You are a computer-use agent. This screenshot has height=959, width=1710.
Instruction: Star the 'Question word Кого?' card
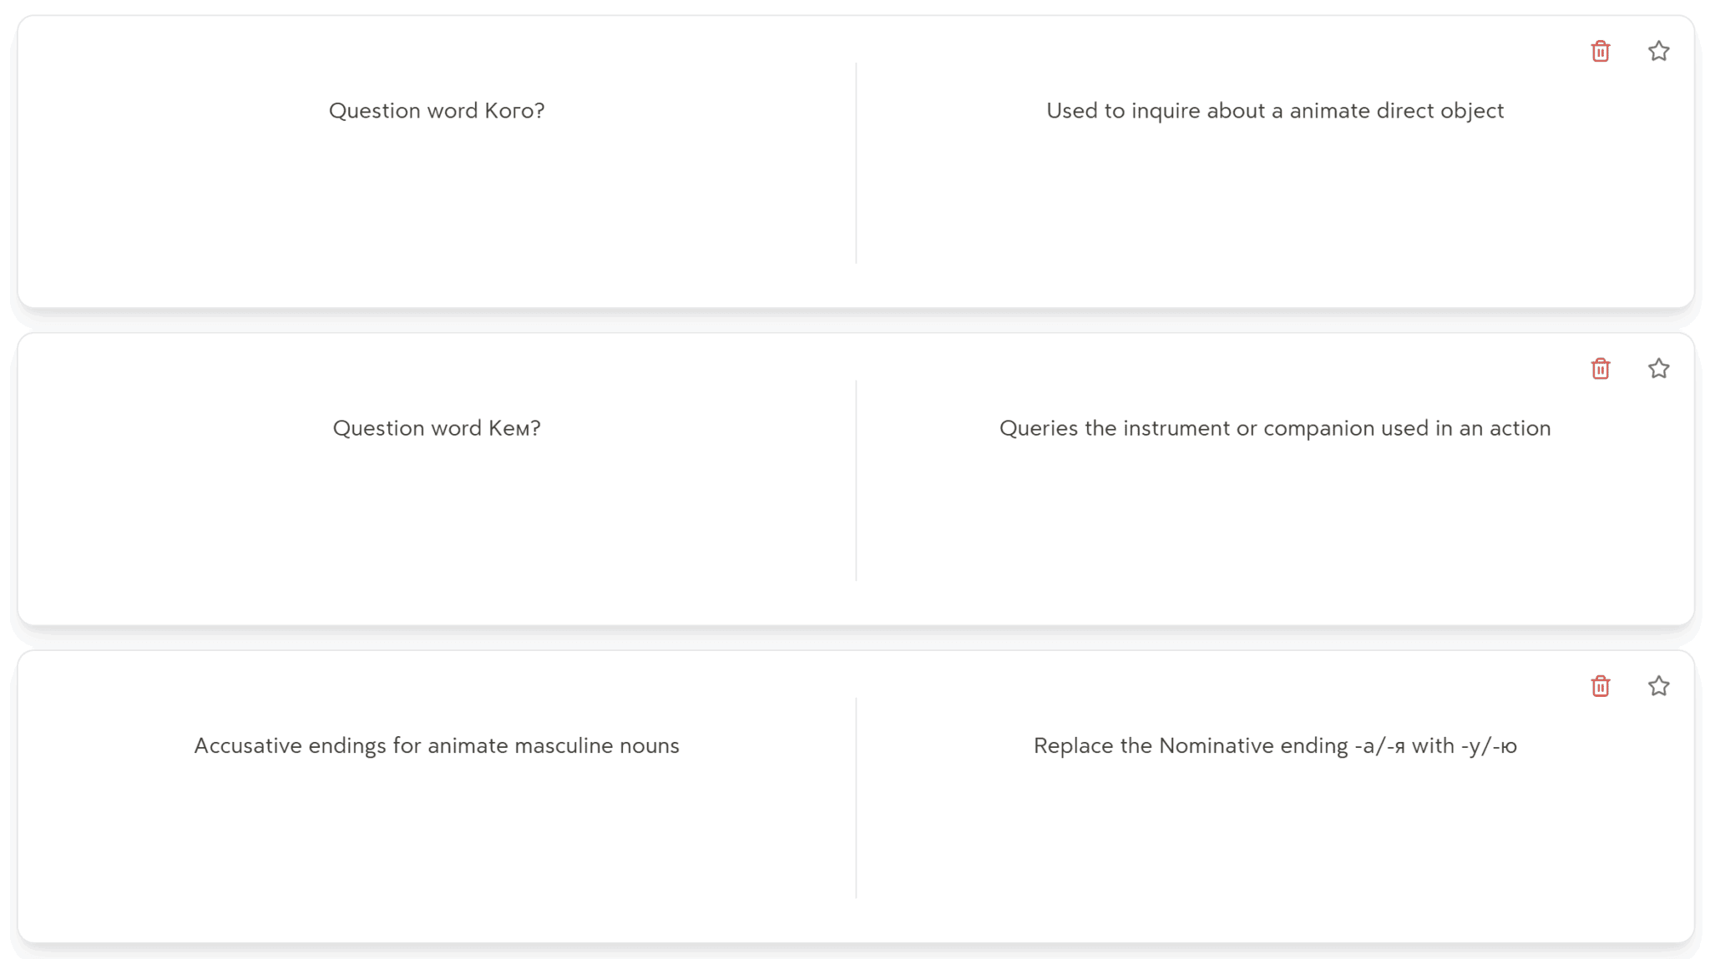coord(1658,52)
